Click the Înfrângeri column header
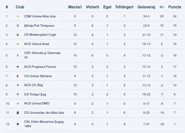 (124, 7)
